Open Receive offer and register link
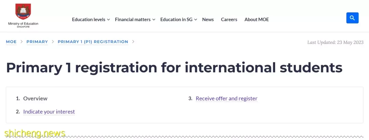Image resolution: width=369 pixels, height=140 pixels. 227,98
